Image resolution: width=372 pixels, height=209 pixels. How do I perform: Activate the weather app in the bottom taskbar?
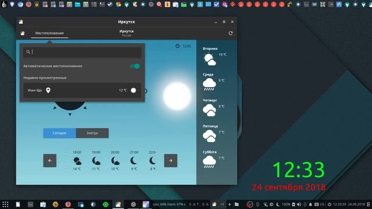pyautogui.click(x=118, y=204)
